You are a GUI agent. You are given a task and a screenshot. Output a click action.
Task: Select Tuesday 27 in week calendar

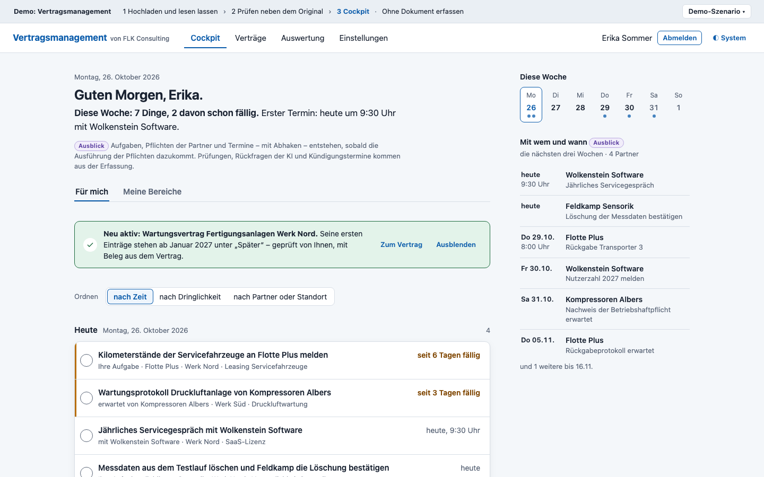pos(555,104)
